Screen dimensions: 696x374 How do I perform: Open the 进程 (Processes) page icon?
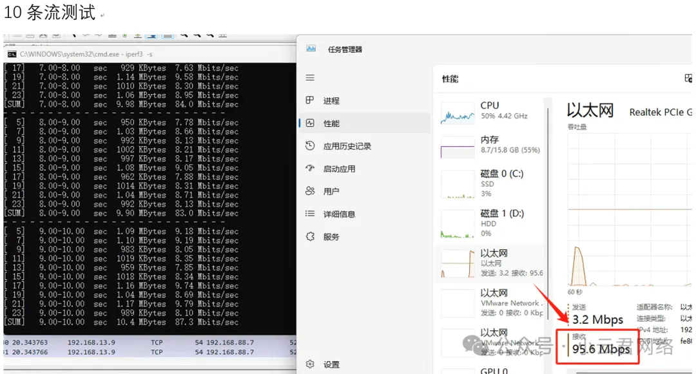click(310, 100)
